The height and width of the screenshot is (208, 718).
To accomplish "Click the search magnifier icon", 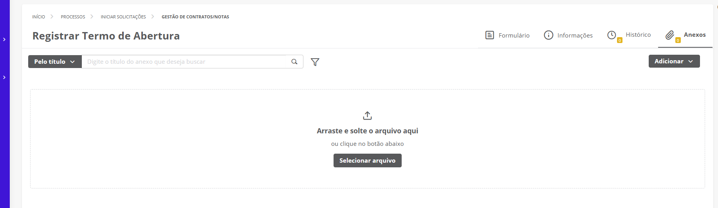I will tap(294, 62).
